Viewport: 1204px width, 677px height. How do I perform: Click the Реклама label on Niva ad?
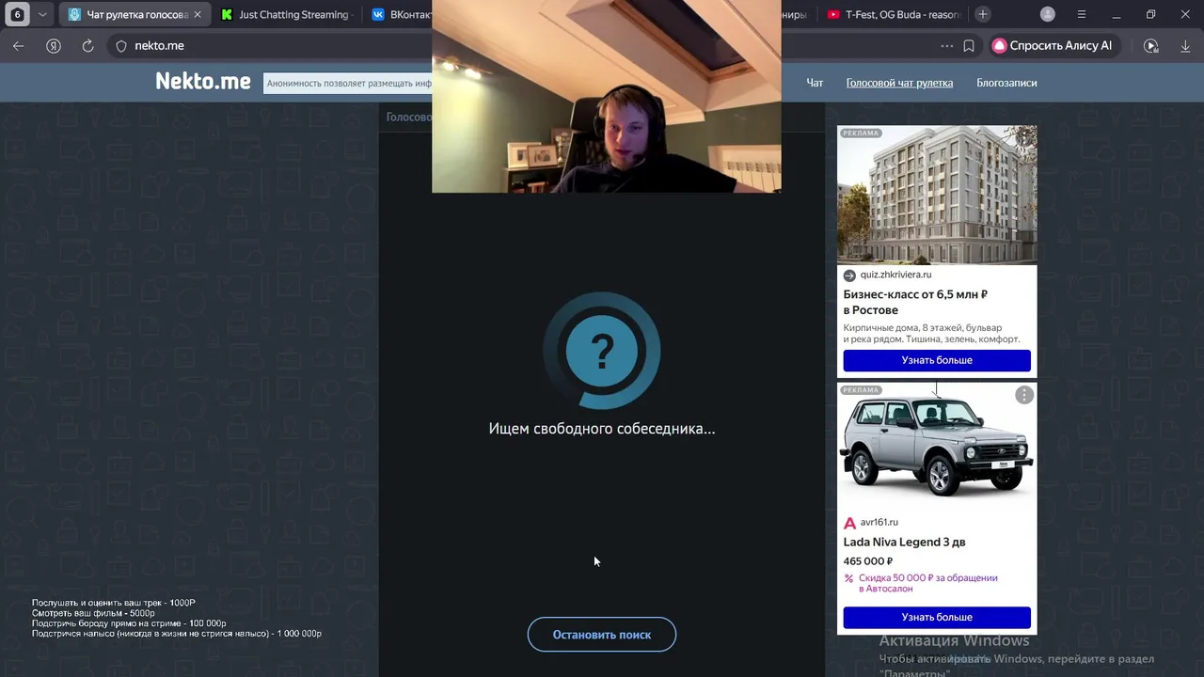tap(861, 389)
